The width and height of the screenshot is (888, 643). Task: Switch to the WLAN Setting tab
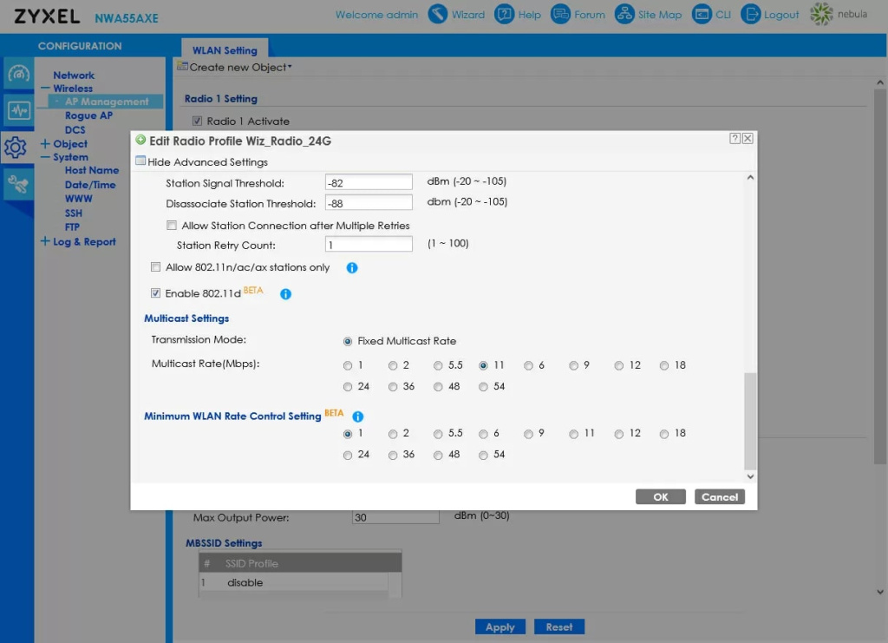(x=225, y=50)
